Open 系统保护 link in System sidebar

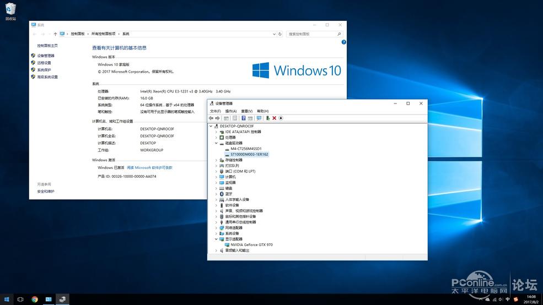(x=44, y=70)
